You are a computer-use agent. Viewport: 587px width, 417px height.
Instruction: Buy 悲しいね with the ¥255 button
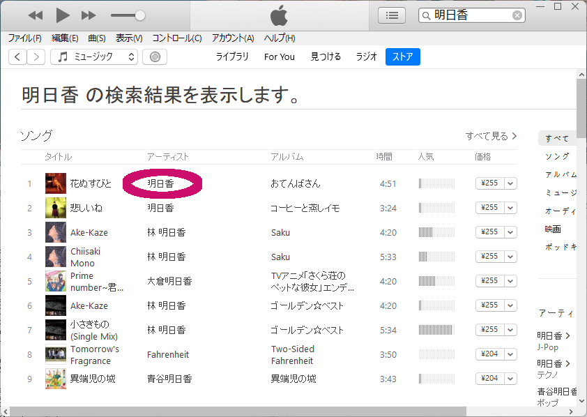click(x=489, y=208)
